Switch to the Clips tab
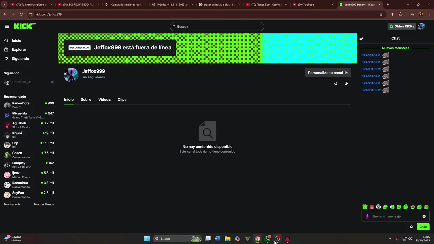Screen dimensions: 434x244 click(122, 99)
